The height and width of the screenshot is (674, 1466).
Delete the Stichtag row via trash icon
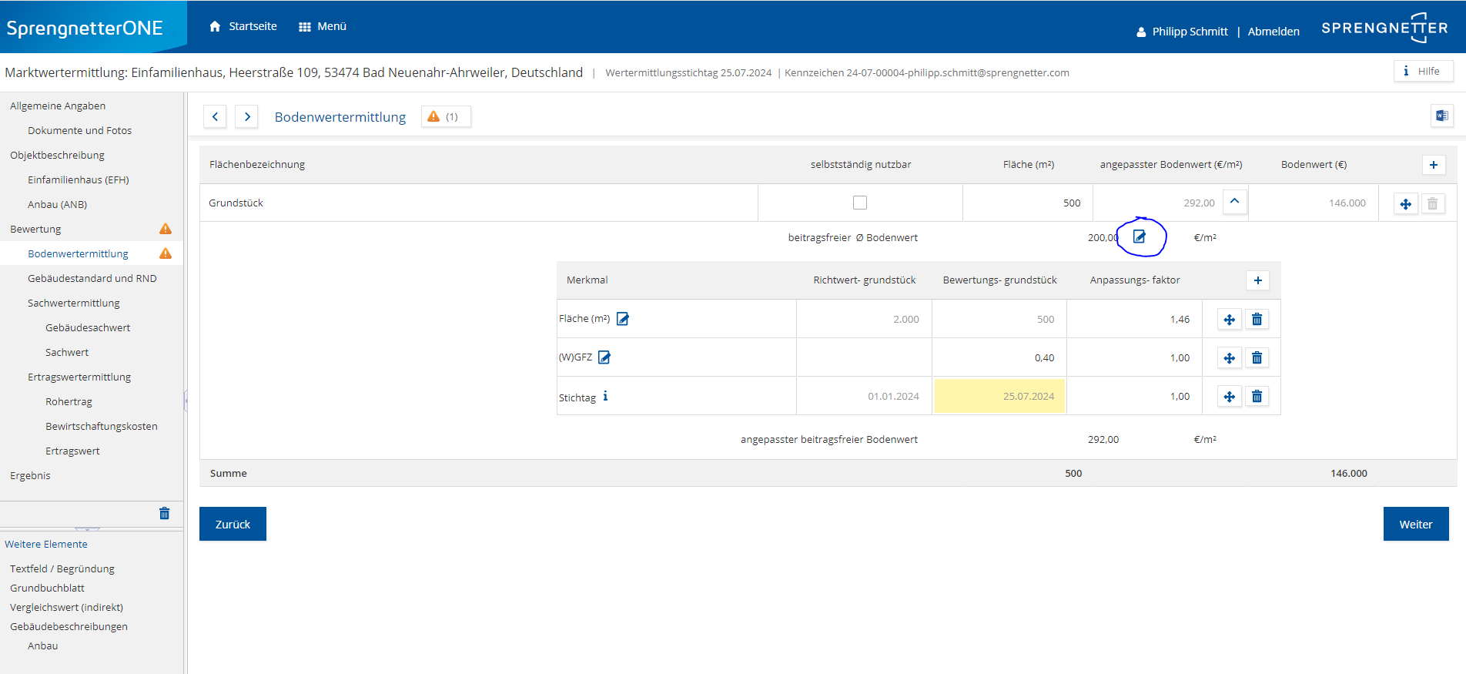(x=1257, y=396)
